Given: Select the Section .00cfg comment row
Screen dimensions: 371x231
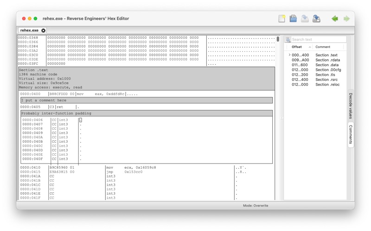Looking at the screenshot, I should coord(316,70).
